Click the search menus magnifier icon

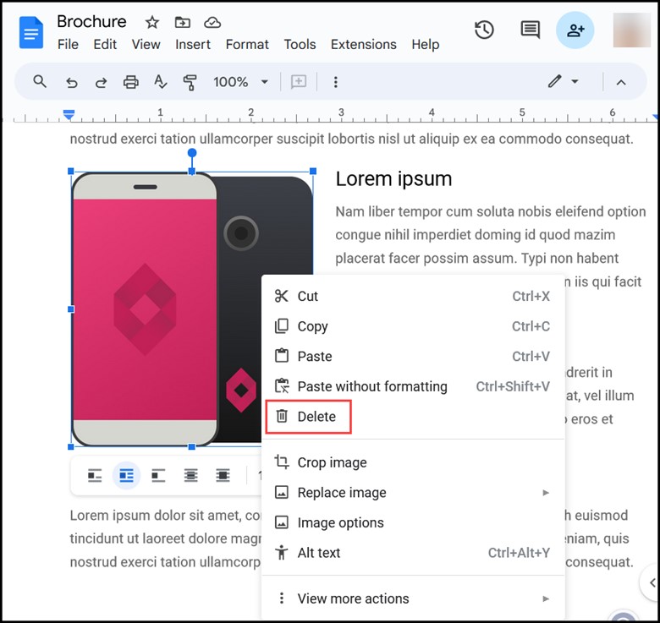pyautogui.click(x=40, y=81)
